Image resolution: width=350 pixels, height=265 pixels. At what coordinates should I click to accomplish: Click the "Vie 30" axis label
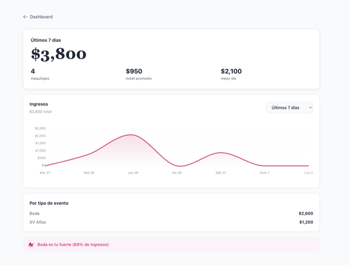pos(177,173)
